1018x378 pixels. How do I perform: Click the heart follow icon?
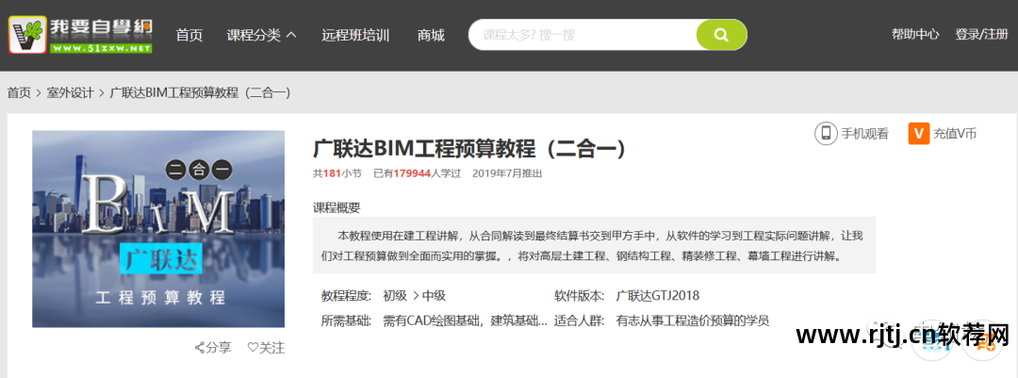pyautogui.click(x=253, y=348)
